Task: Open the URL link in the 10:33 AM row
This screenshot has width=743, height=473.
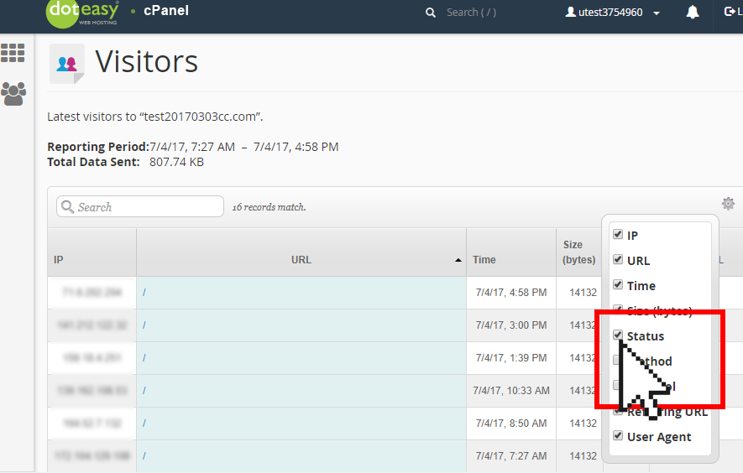Action: pos(144,391)
